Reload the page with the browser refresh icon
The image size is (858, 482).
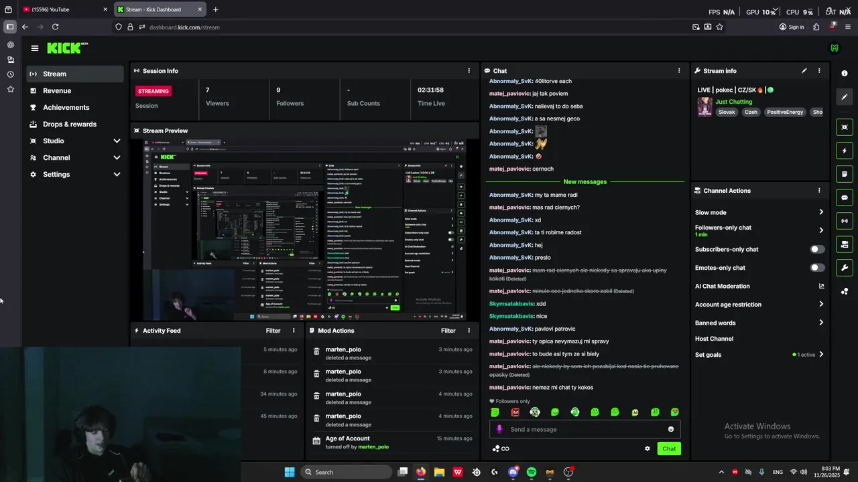55,27
